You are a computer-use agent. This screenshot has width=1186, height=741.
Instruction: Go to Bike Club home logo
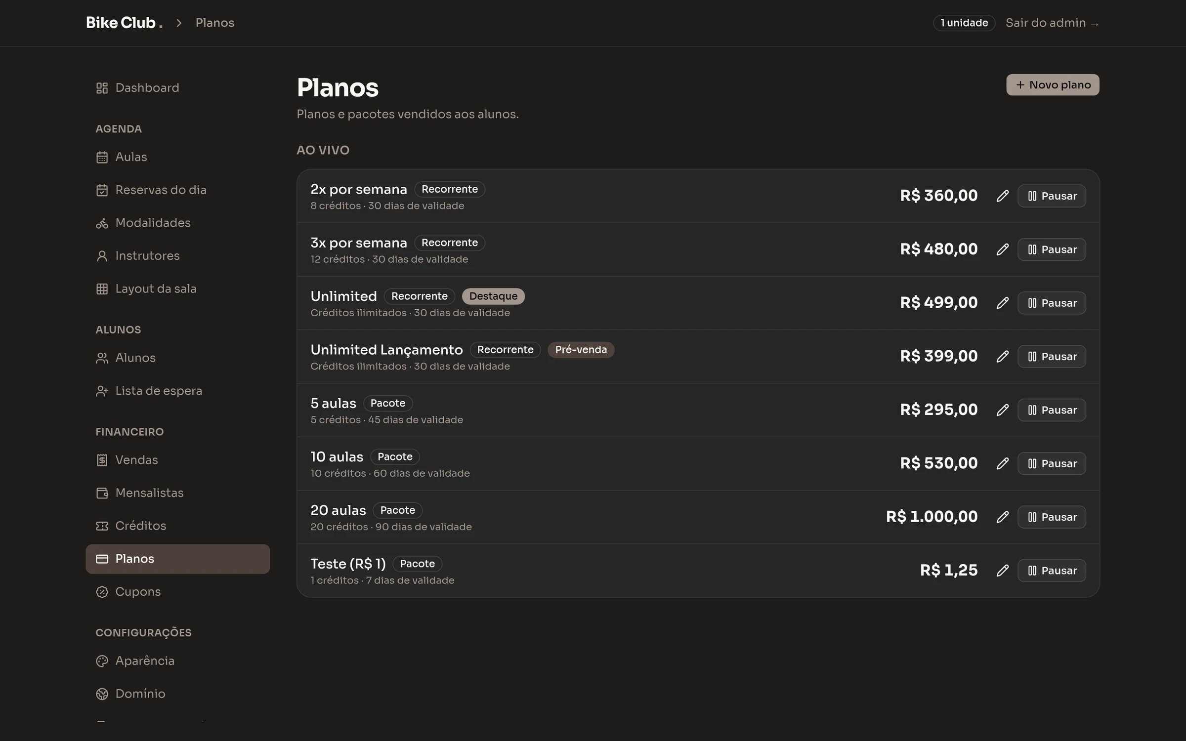124,23
